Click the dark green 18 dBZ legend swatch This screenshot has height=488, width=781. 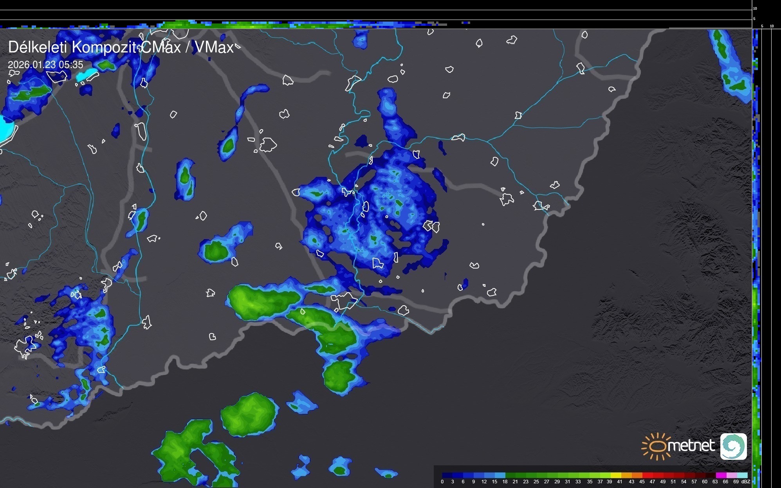click(510, 475)
